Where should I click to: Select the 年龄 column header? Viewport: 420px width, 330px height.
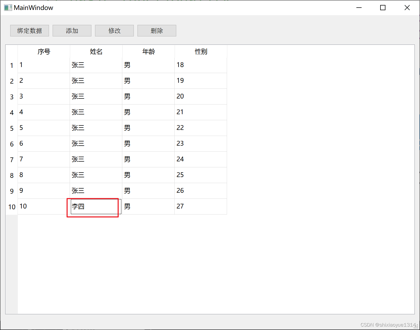[148, 51]
